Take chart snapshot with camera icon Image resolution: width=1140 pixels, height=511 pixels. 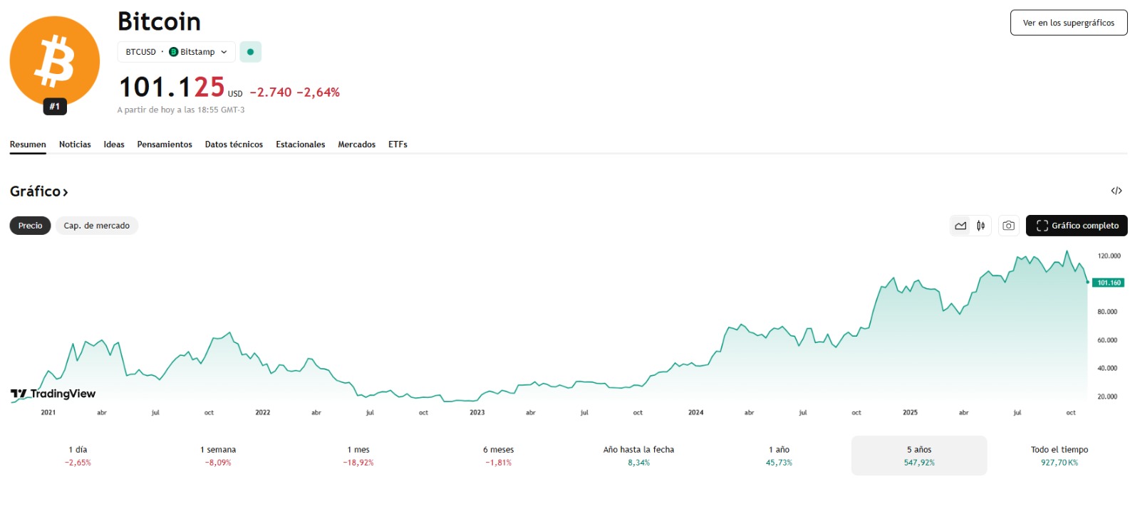point(1008,226)
